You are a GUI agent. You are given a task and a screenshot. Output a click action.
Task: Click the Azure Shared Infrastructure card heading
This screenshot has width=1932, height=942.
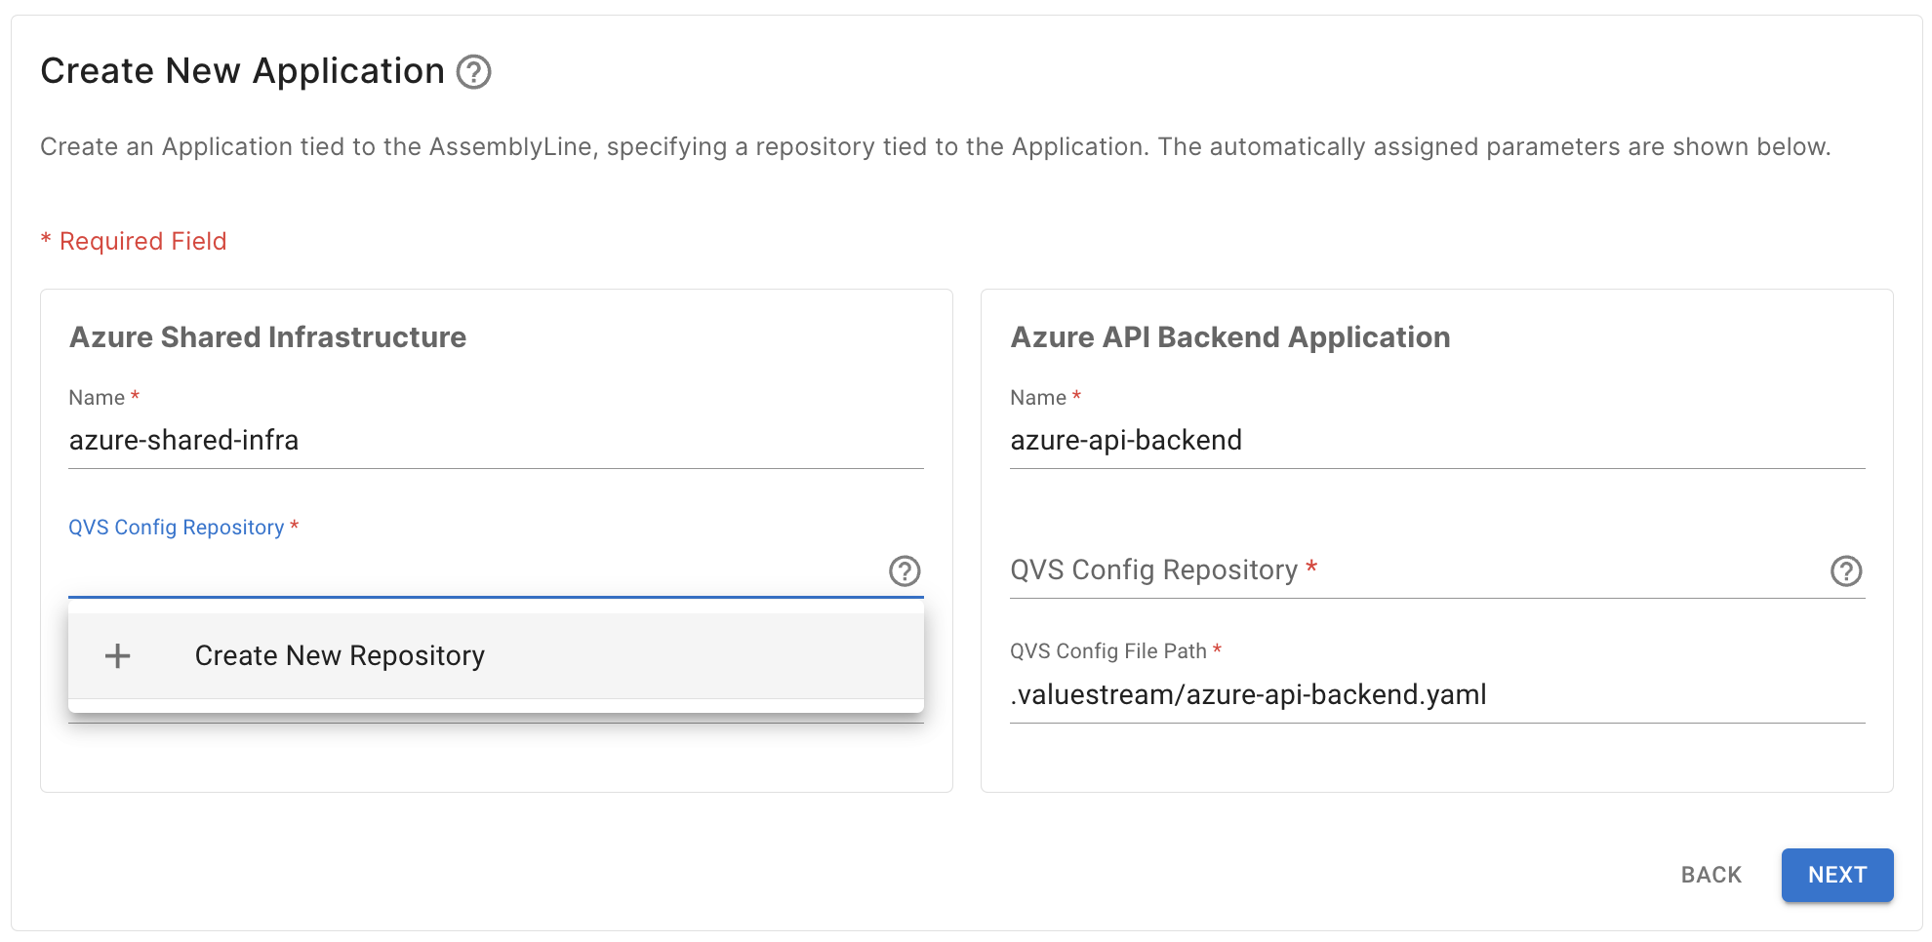(x=267, y=337)
